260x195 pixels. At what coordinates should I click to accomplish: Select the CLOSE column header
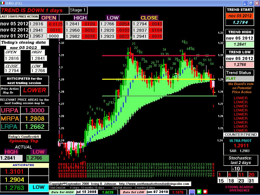pyautogui.click(x=149, y=18)
